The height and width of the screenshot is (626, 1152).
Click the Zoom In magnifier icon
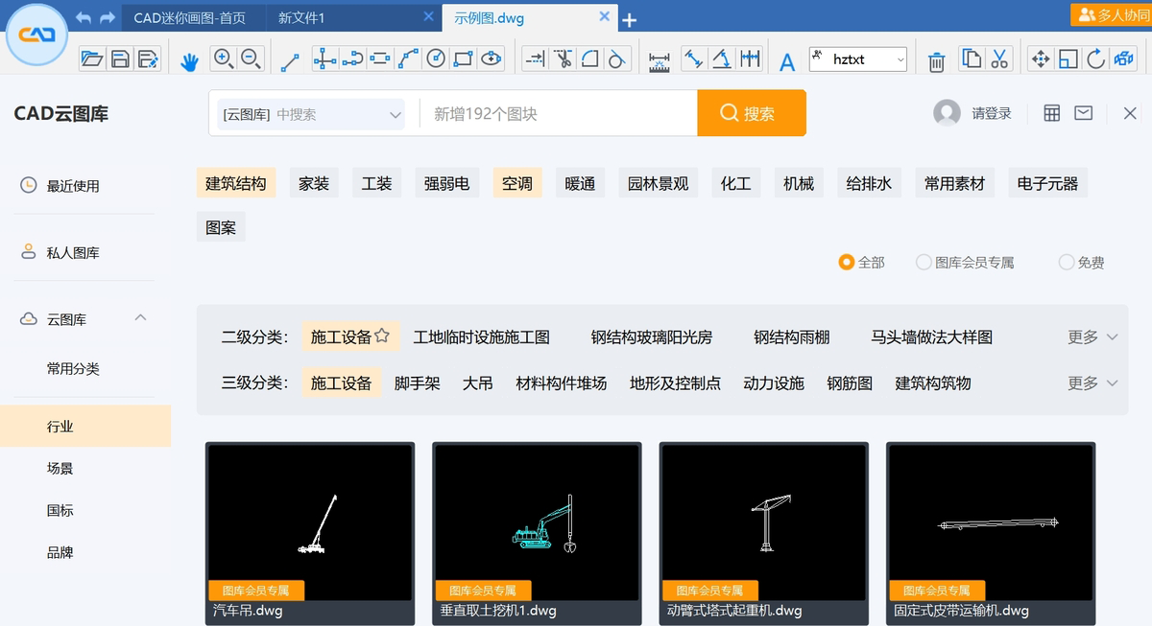pyautogui.click(x=224, y=59)
